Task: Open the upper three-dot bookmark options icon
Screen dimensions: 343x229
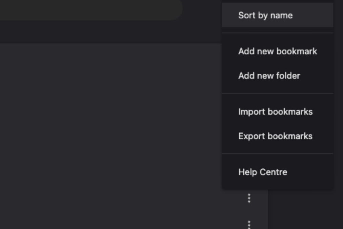Action: 249,198
